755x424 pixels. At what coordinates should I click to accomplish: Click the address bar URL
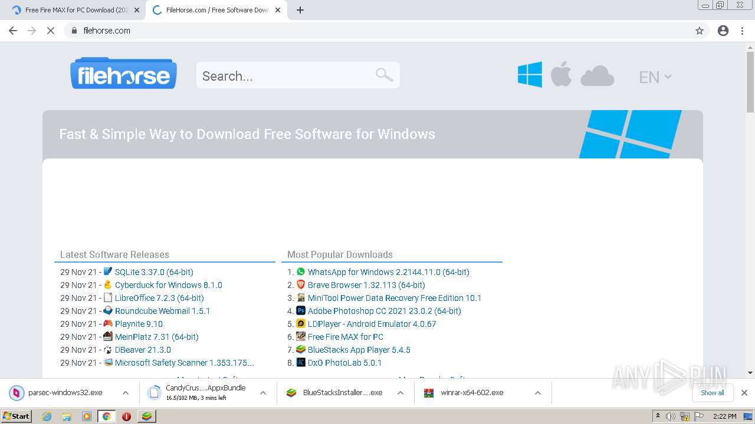[x=107, y=31]
